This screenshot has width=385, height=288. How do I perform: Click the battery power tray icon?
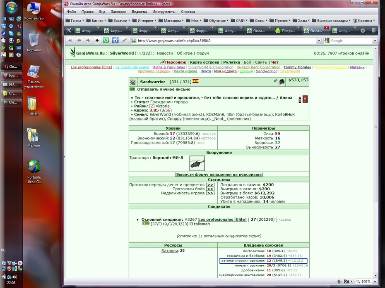pos(4,277)
